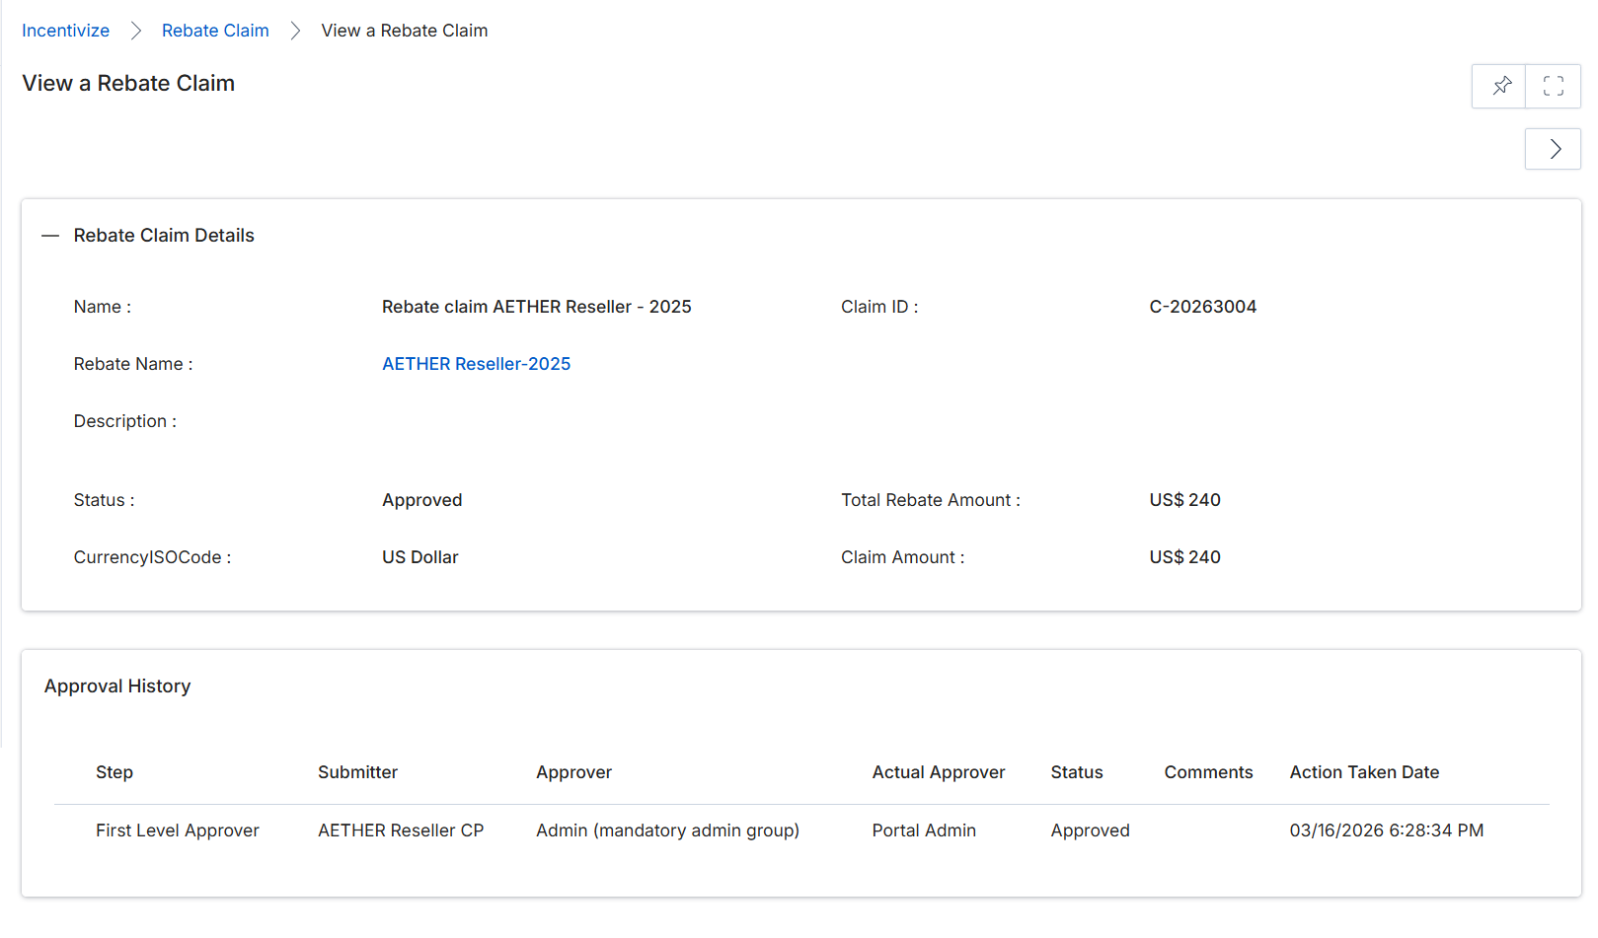Click the View a Rebate Claim page title
The height and width of the screenshot is (938, 1598).
point(128,84)
